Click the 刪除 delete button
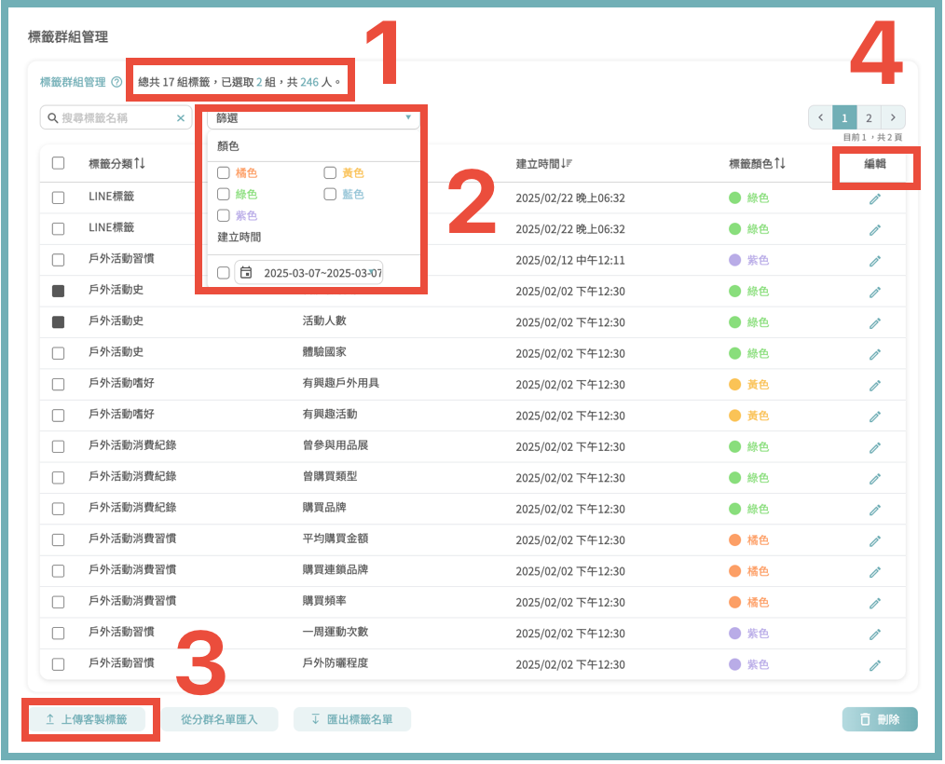This screenshot has height=764, width=945. click(x=880, y=719)
